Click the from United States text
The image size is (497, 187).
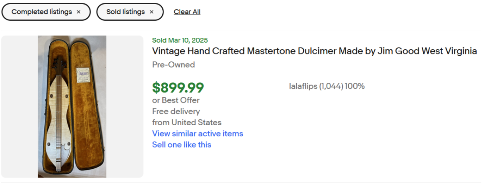[x=187, y=122]
